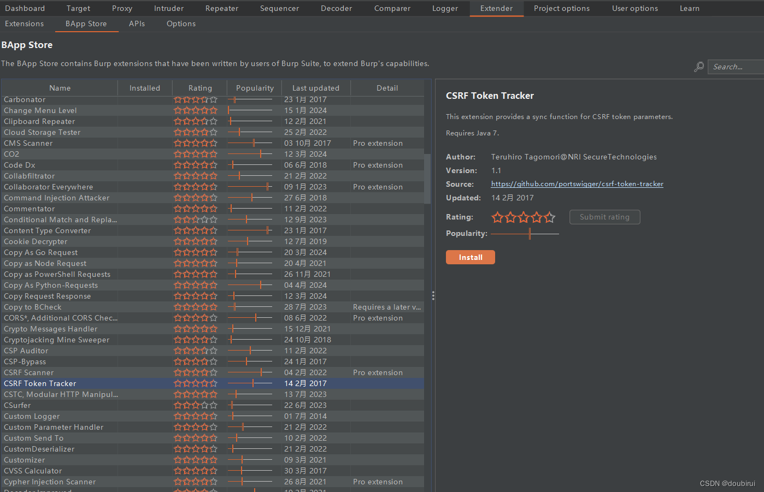This screenshot has height=492, width=764.
Task: Click the popularity bar of Collaborator Everywhere
Action: [x=250, y=187]
